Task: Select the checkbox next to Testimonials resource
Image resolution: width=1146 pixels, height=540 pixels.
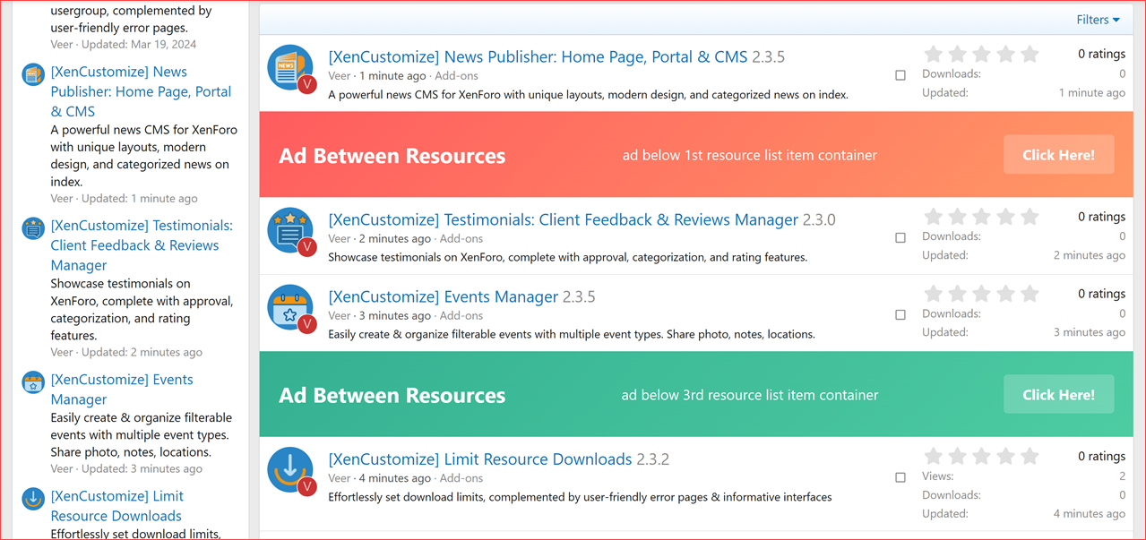Action: [900, 237]
